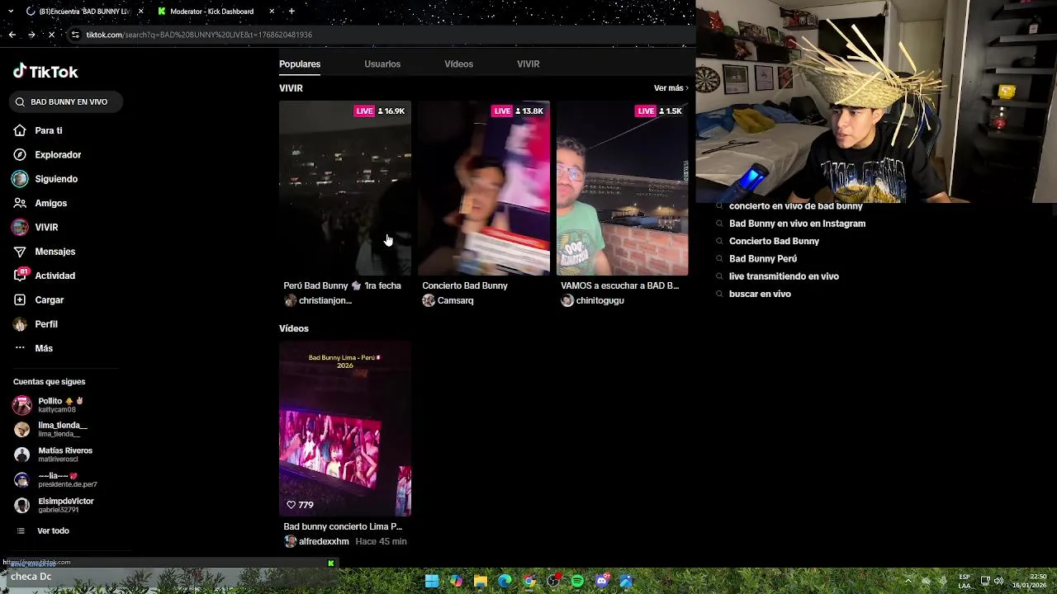Image resolution: width=1057 pixels, height=594 pixels.
Task: Open Perfil avatar in sidebar
Action: point(20,324)
